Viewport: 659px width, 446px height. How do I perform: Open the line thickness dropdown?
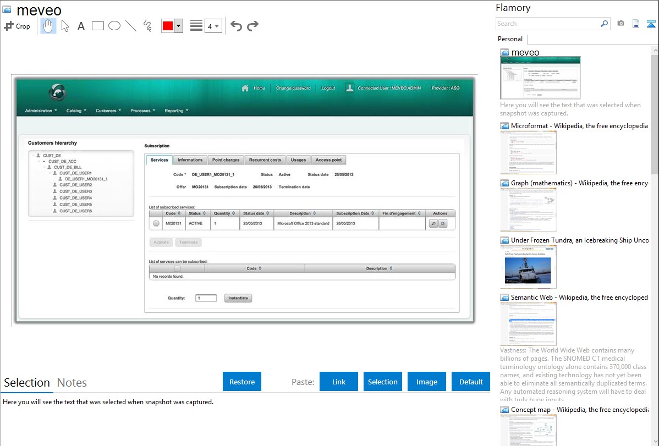pyautogui.click(x=213, y=26)
